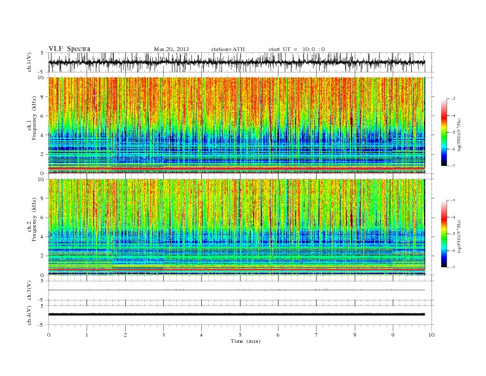This screenshot has height=376, width=486.
Task: Click tick label "6" on the time axis
Action: pos(278,335)
